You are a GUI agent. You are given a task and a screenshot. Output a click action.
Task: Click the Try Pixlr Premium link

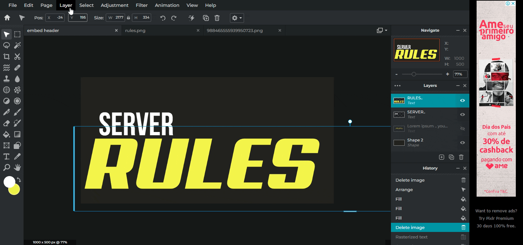(x=496, y=218)
